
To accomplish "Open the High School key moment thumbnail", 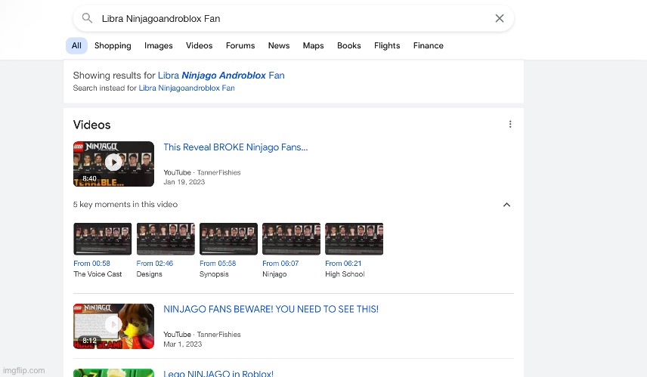I will point(354,239).
